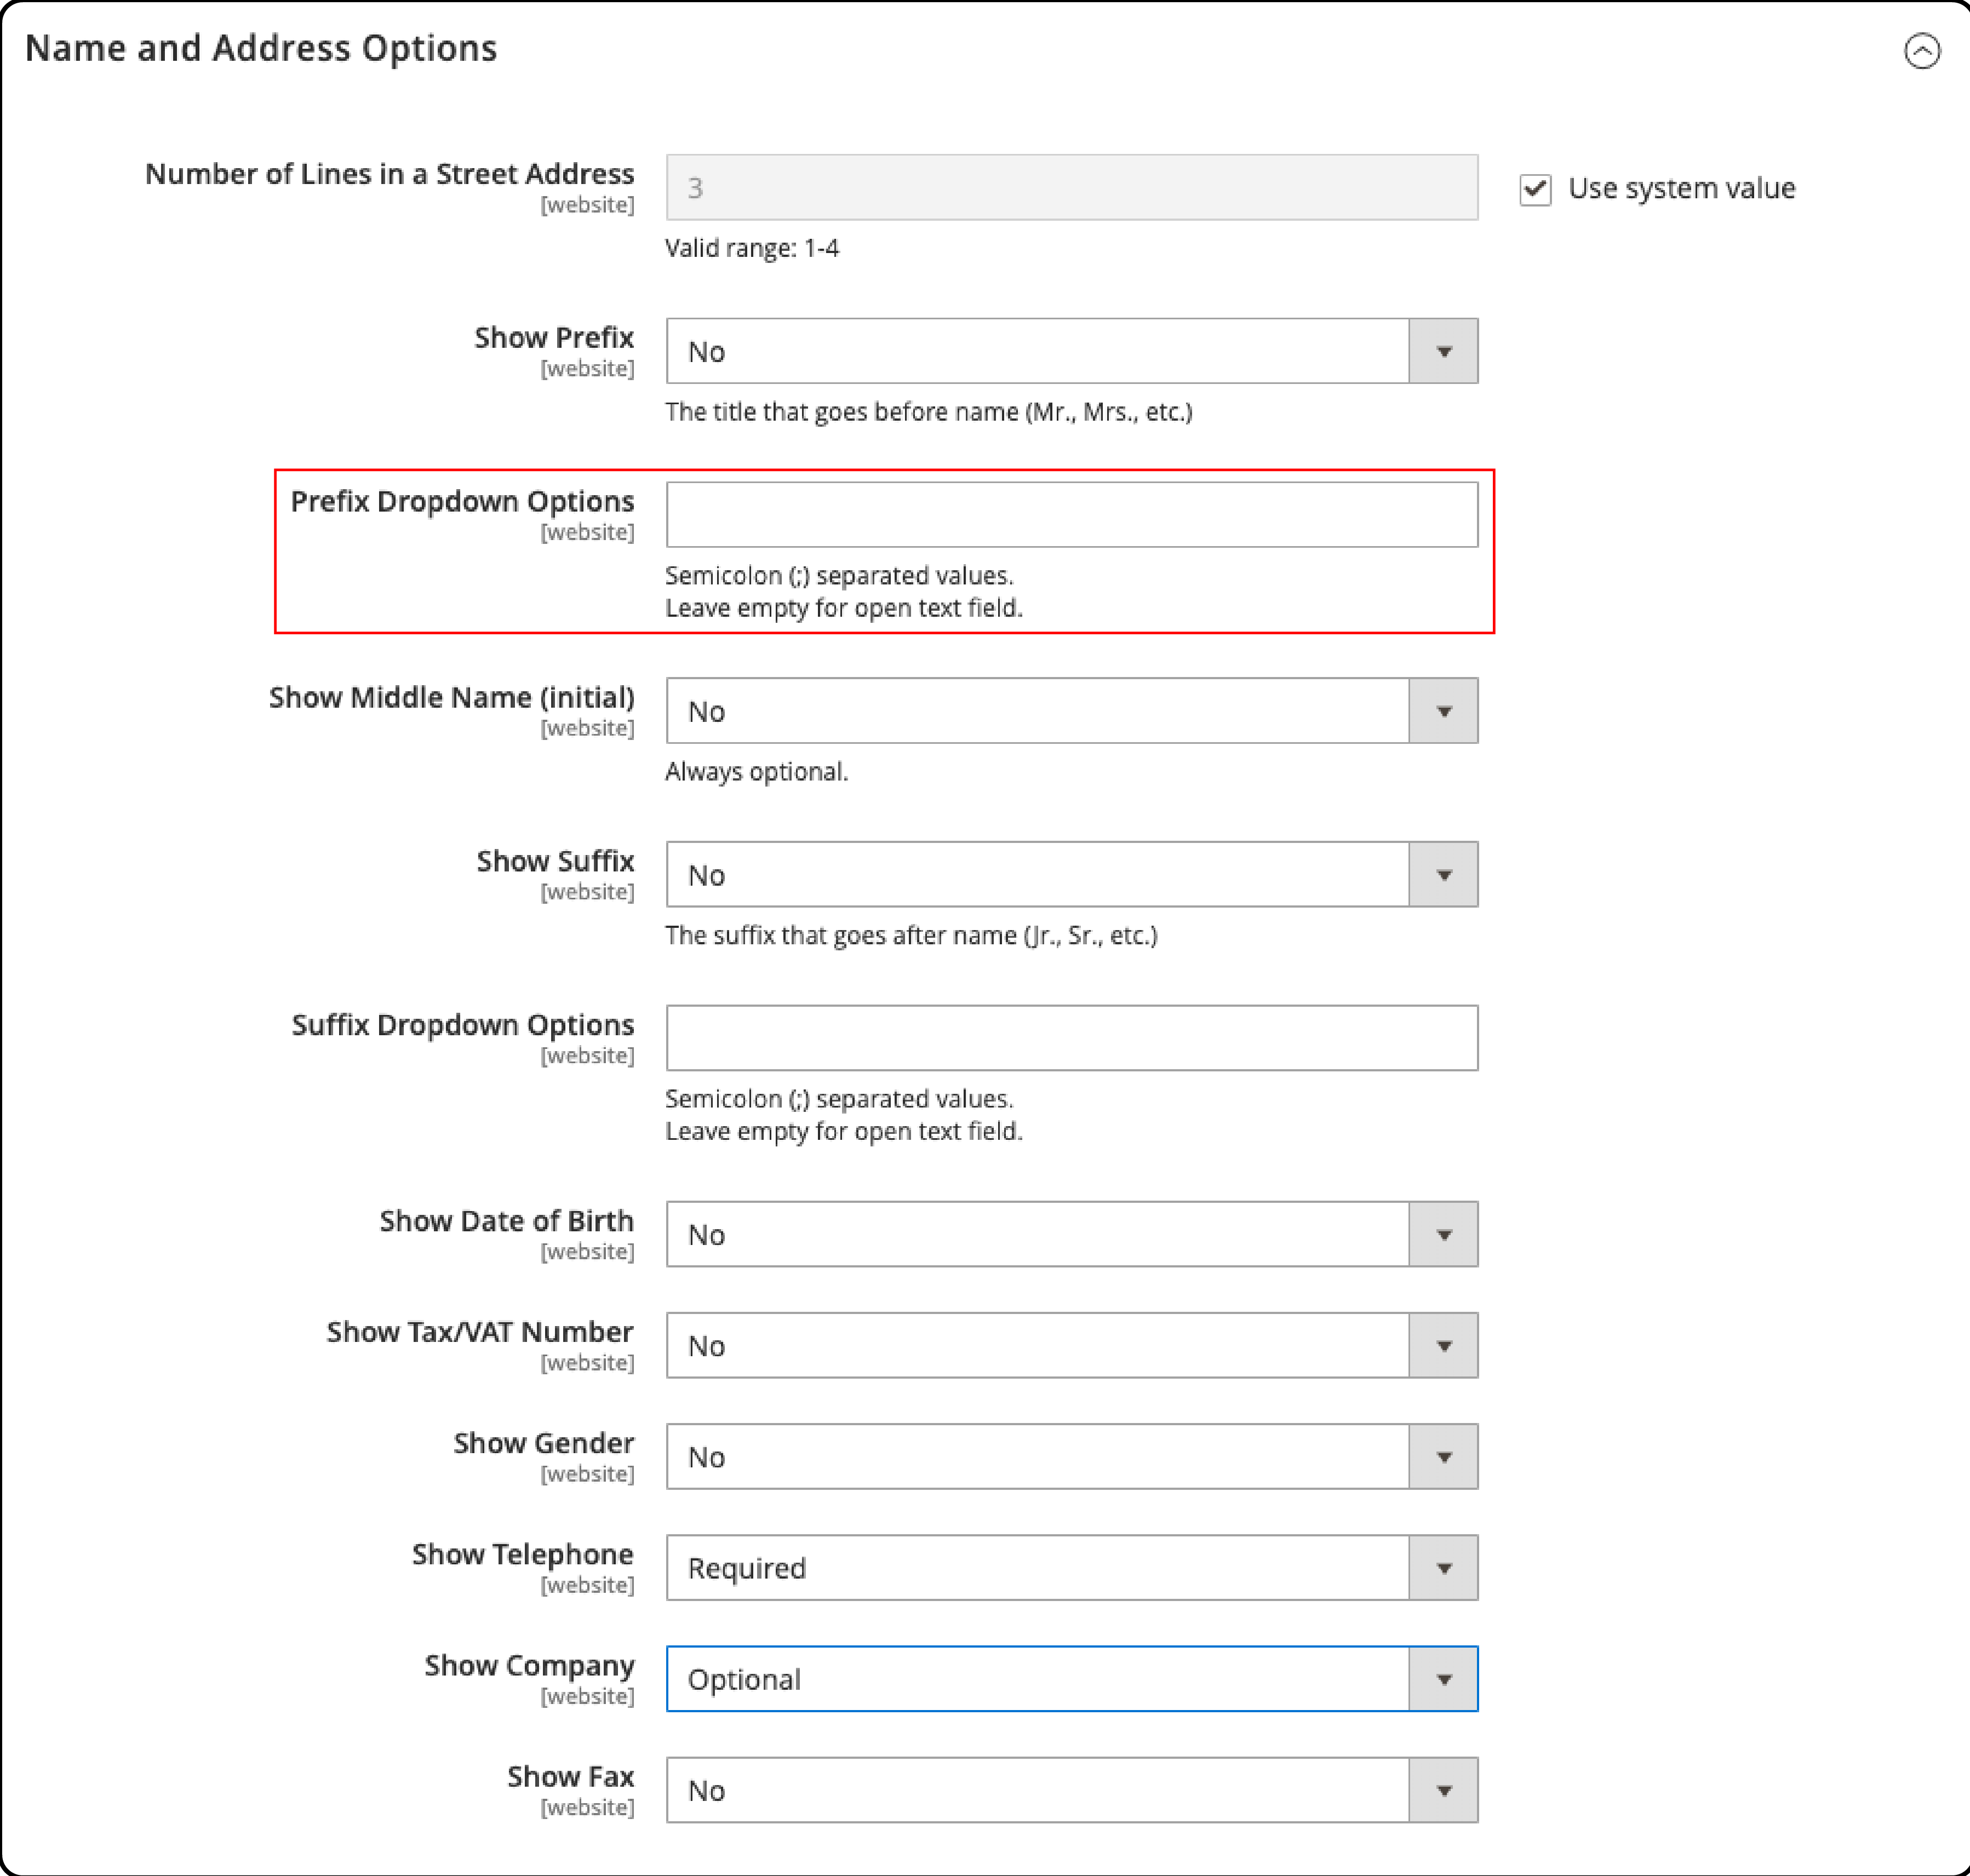Click the Show Company label
Screen dimensions: 1970x1876
pos(529,1665)
